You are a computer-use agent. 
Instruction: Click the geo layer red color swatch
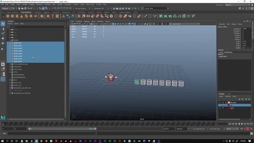[x=229, y=108]
